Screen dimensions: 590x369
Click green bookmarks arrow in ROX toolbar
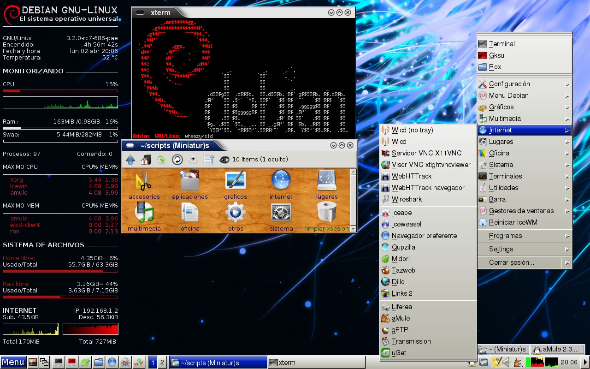coord(162,160)
